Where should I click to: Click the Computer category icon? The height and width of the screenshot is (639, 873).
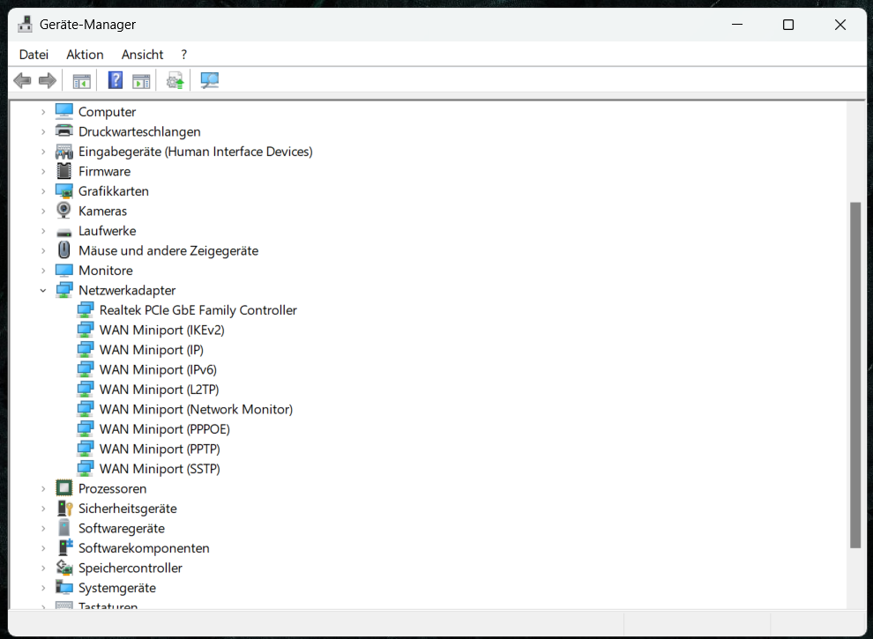64,111
